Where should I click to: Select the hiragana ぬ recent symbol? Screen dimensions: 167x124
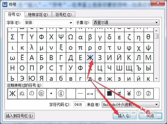pyautogui.click(x=22, y=94)
